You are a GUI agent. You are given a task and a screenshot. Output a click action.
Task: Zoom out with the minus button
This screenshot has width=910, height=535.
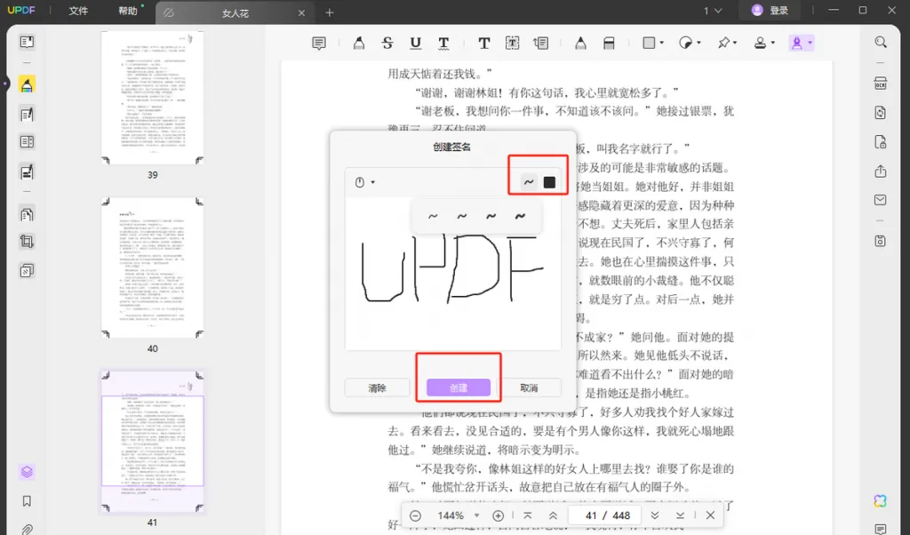416,515
